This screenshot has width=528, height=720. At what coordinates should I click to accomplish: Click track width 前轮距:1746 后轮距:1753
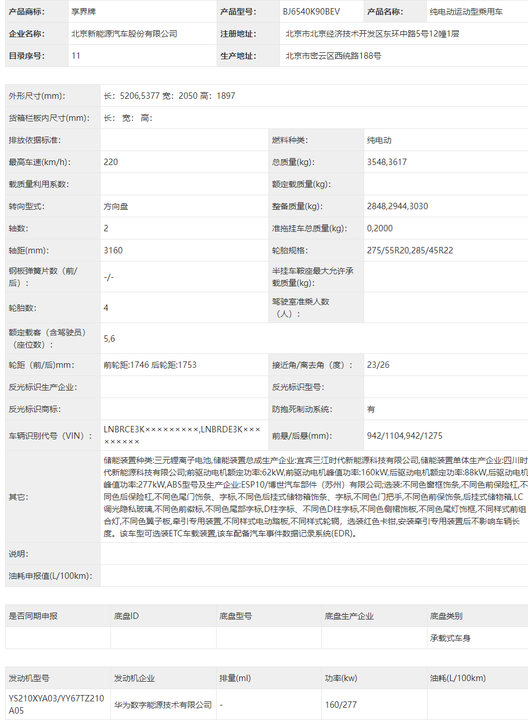tap(150, 365)
